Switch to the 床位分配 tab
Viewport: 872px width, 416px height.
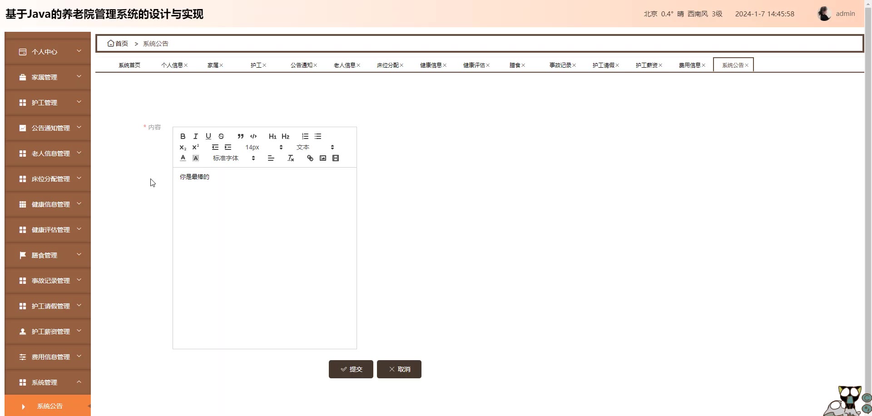(388, 65)
